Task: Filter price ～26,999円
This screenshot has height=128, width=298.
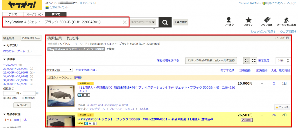Action: (x=10, y=65)
